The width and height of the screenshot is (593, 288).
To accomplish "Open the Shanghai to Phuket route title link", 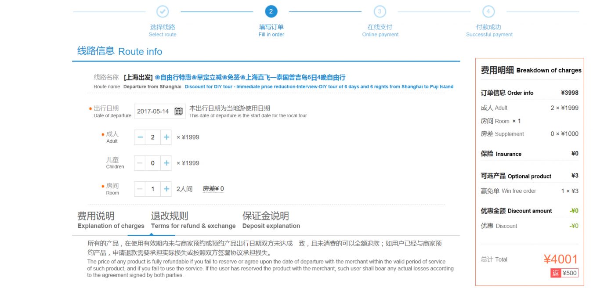I will (250, 78).
